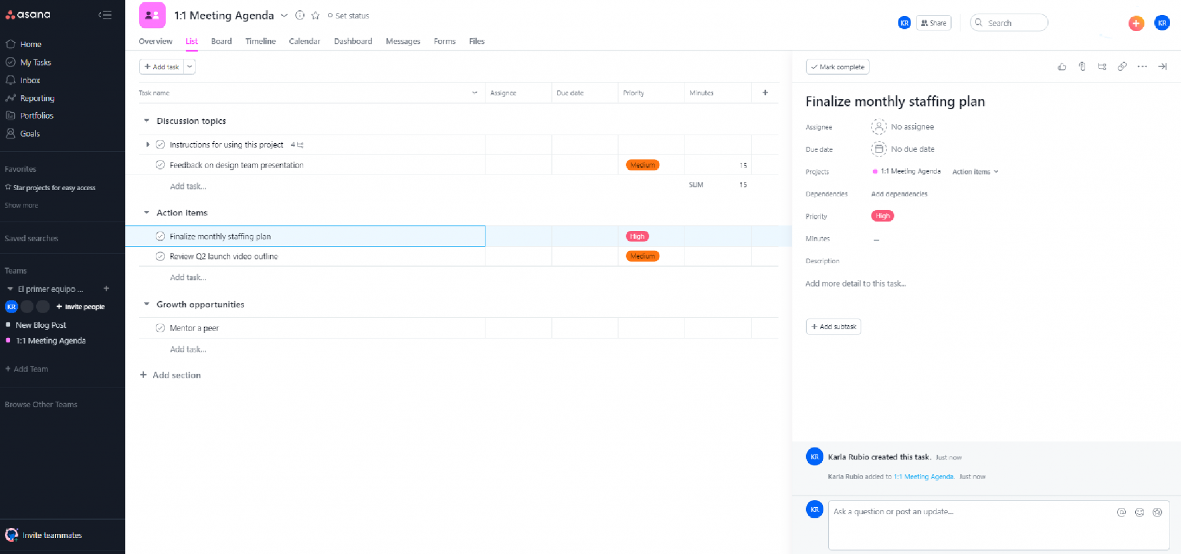Image resolution: width=1181 pixels, height=554 pixels.
Task: Like the task with thumbs-up icon
Action: point(1062,67)
